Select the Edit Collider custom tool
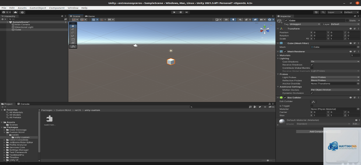The width and height of the screenshot is (361, 165). 73,46
